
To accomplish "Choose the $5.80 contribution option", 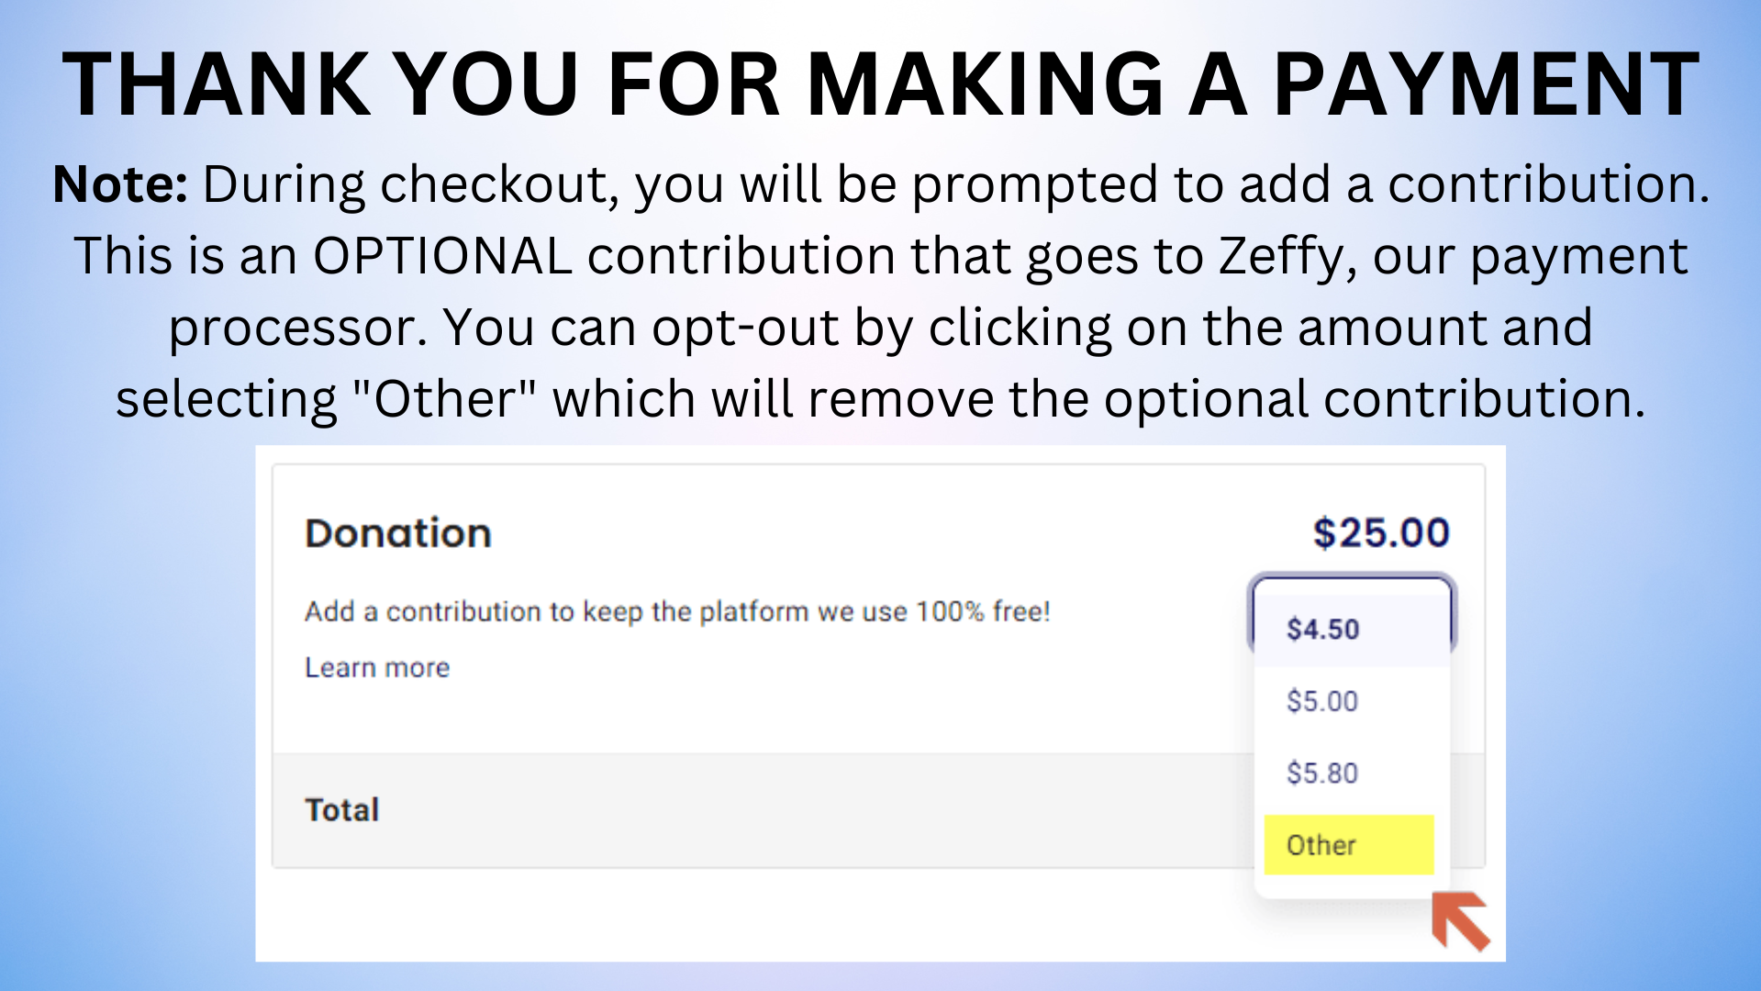I will (x=1321, y=774).
